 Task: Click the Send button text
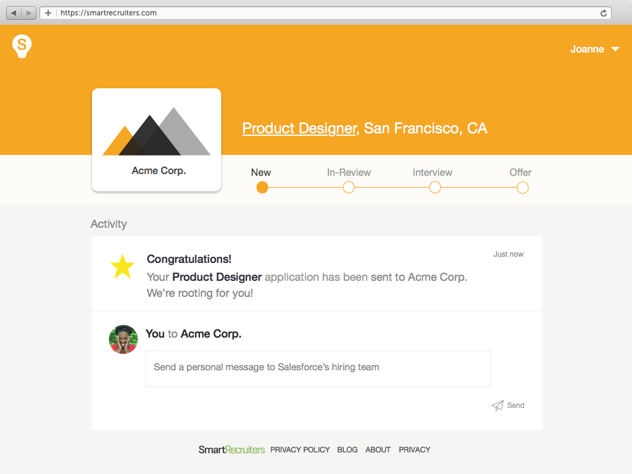tap(515, 405)
